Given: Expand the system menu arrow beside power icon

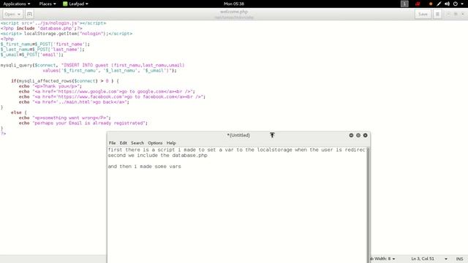Looking at the screenshot, I should click(462, 4).
